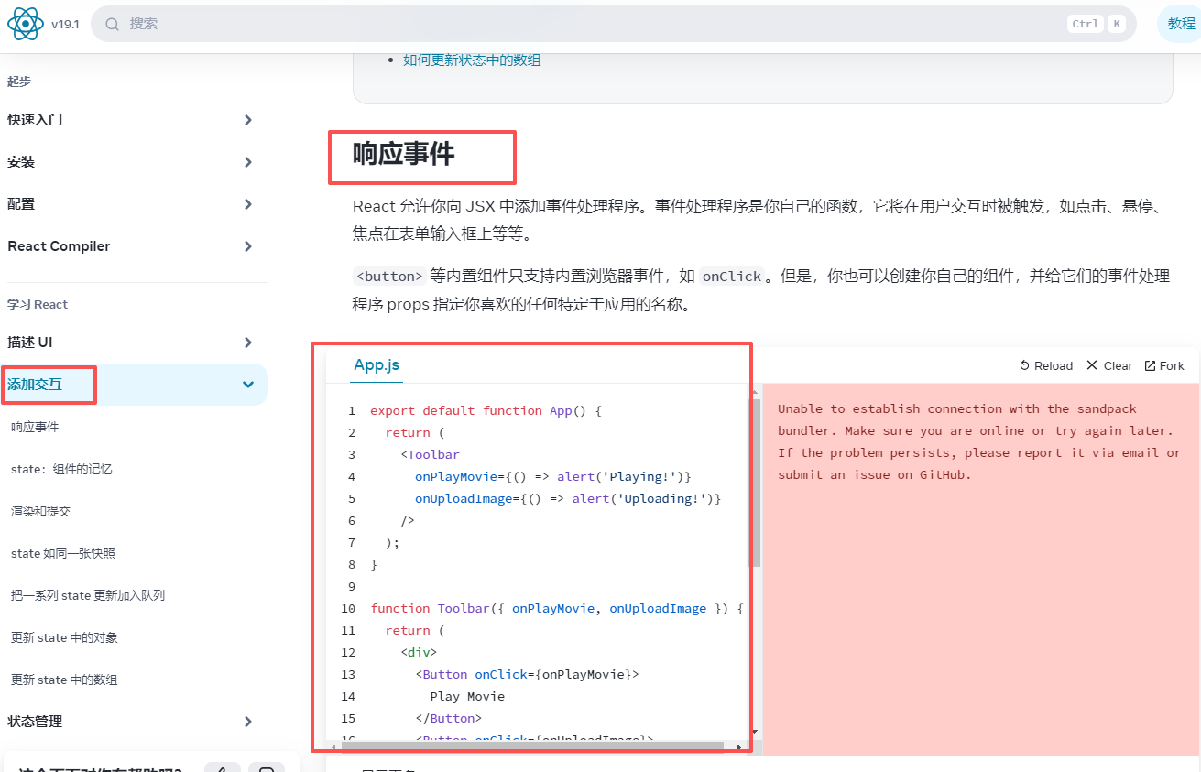1201x772 pixels.
Task: Click the Reload icon in sandbox header
Action: (1025, 365)
